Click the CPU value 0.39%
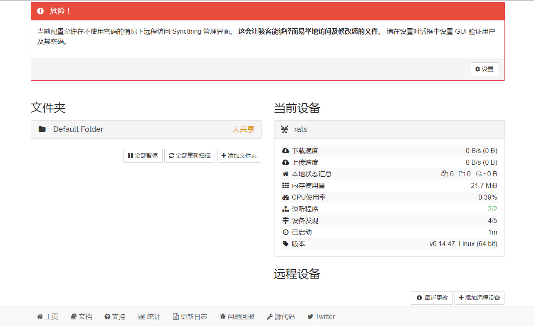 click(x=487, y=197)
